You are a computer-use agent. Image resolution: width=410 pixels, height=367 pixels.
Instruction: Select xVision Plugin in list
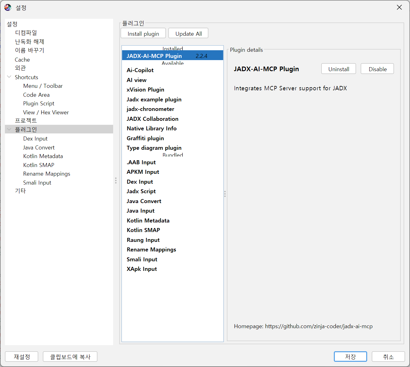[172, 90]
